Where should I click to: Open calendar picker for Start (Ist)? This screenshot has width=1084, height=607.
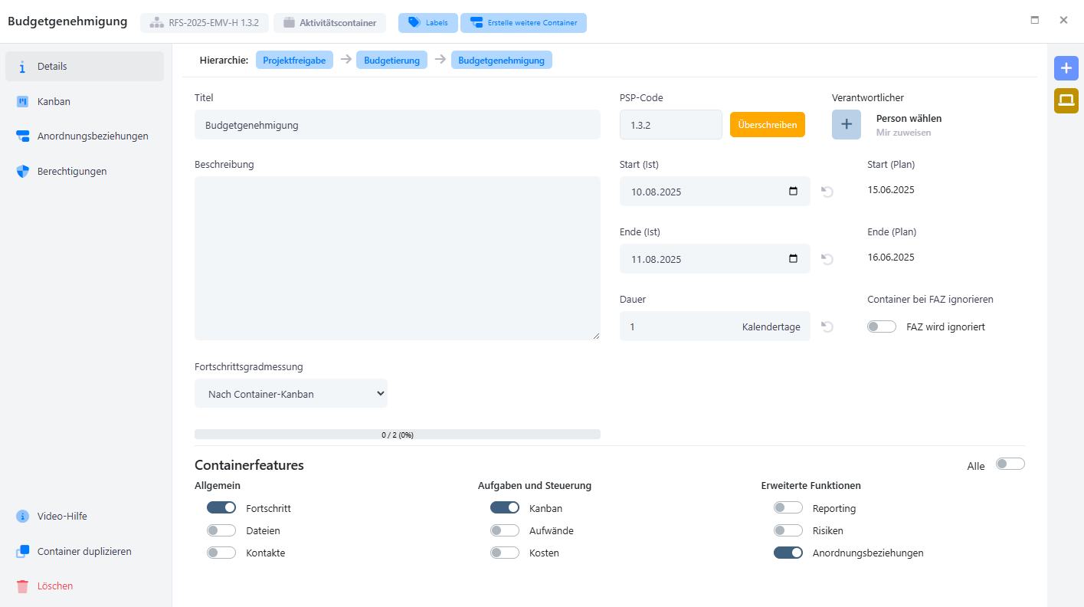[x=793, y=192]
